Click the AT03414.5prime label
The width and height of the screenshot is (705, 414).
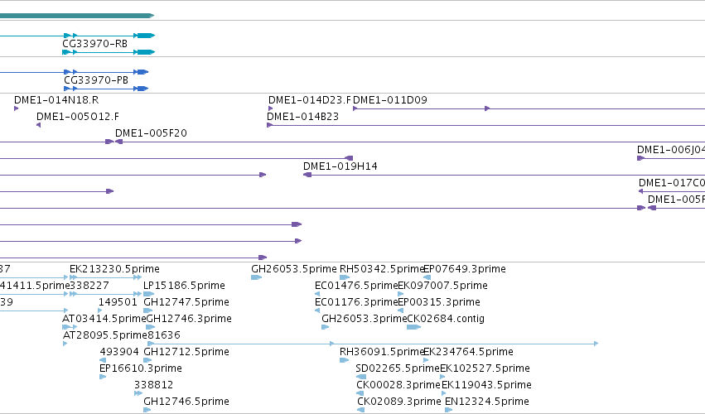[x=104, y=319]
